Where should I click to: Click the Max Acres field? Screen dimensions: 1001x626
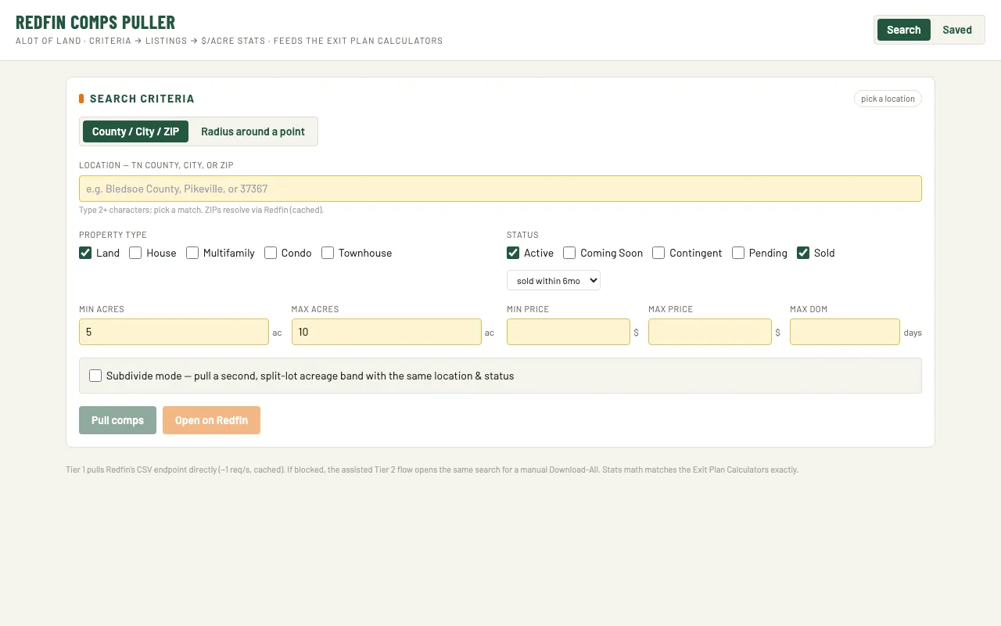(386, 332)
